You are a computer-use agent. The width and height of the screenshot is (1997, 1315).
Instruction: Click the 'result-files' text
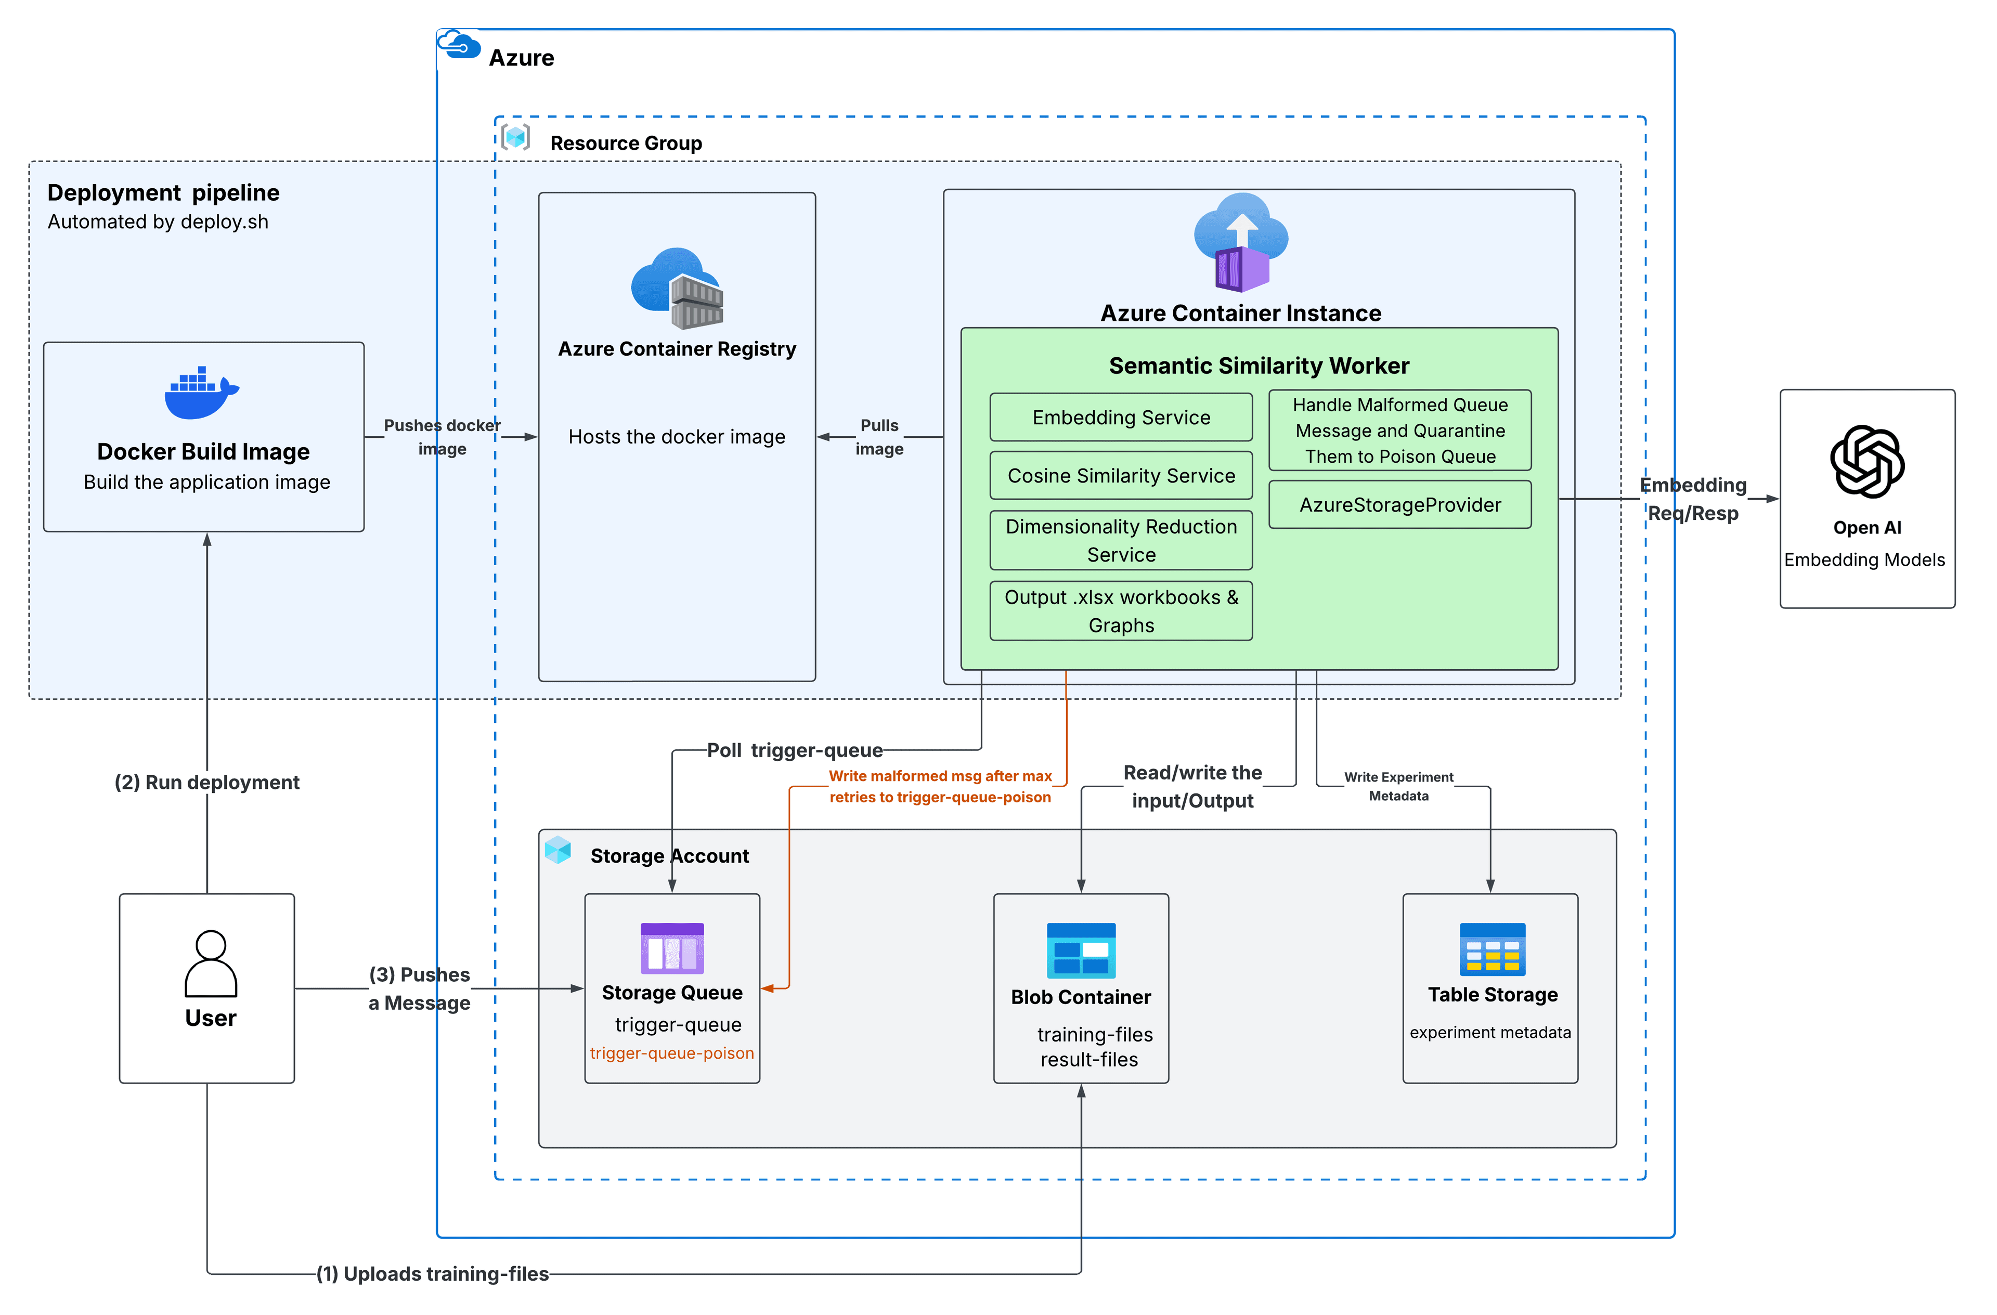[x=1089, y=1060]
